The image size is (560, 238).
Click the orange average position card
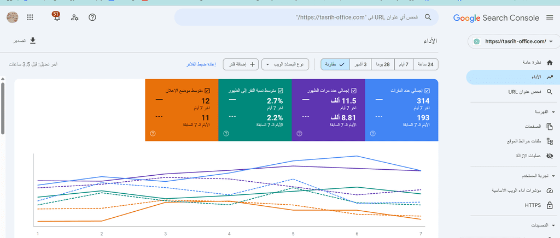pos(182,110)
